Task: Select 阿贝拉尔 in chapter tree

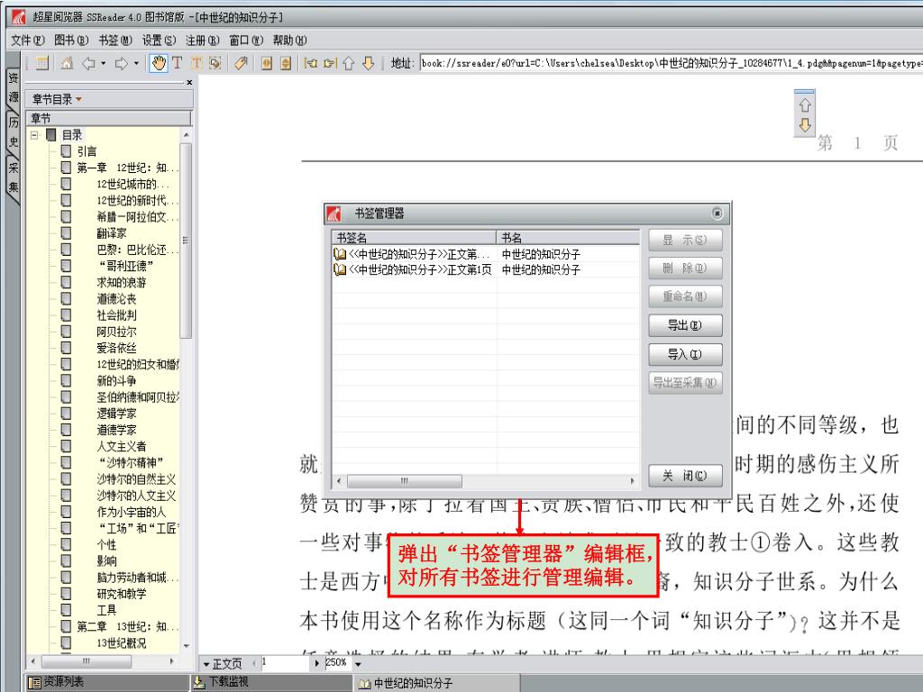Action: pyautogui.click(x=116, y=332)
